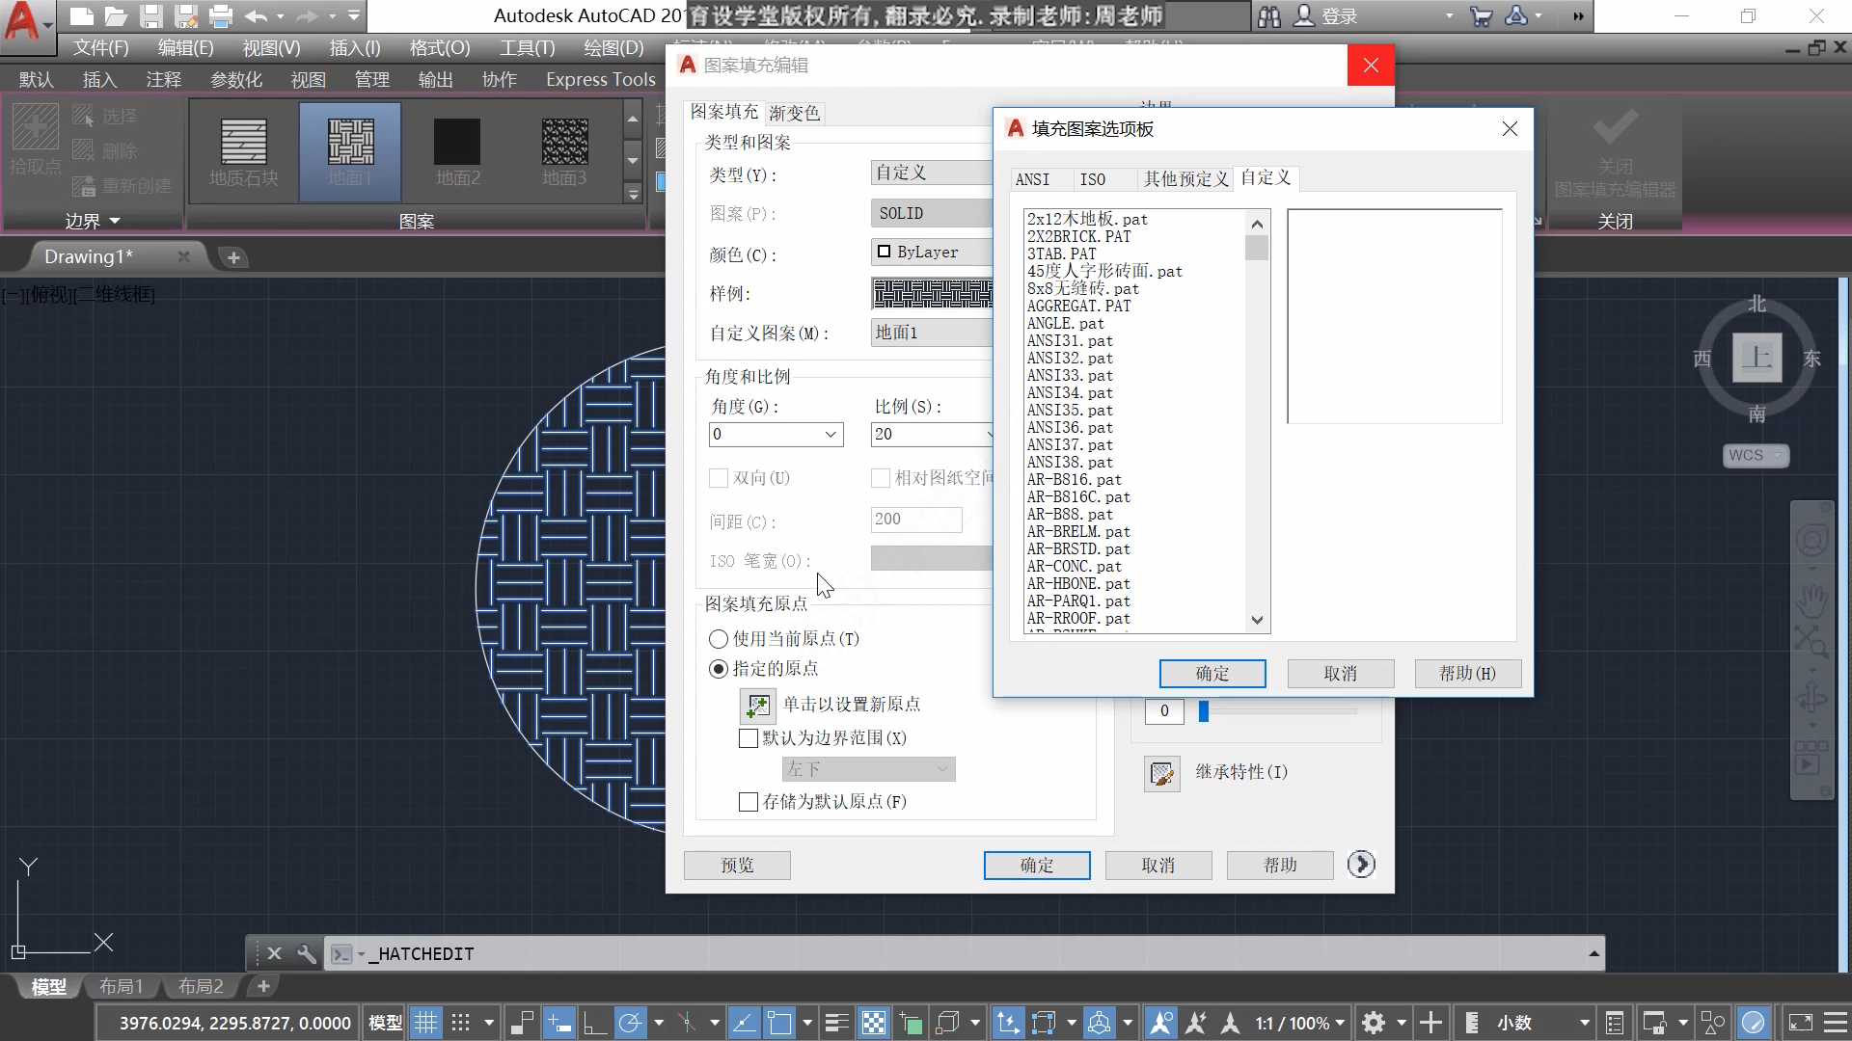The width and height of the screenshot is (1852, 1041).
Task: Select the 指定的原点 radio button
Action: tap(719, 669)
